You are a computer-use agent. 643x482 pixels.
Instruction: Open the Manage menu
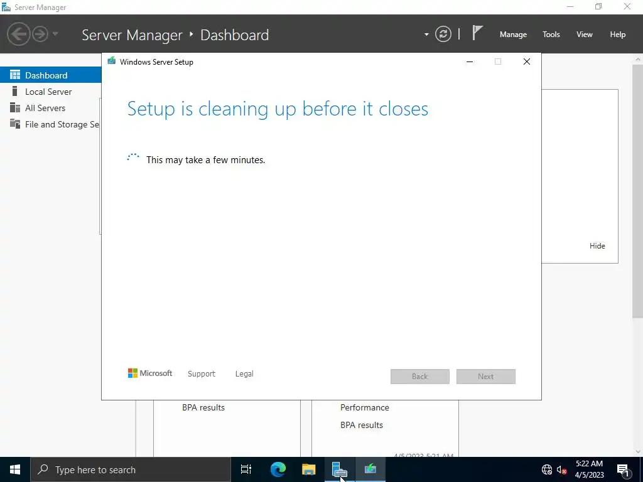point(513,35)
